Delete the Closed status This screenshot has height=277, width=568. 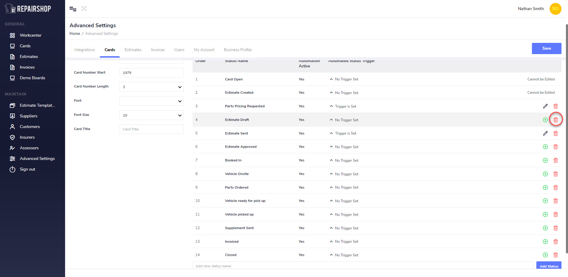tap(556, 255)
